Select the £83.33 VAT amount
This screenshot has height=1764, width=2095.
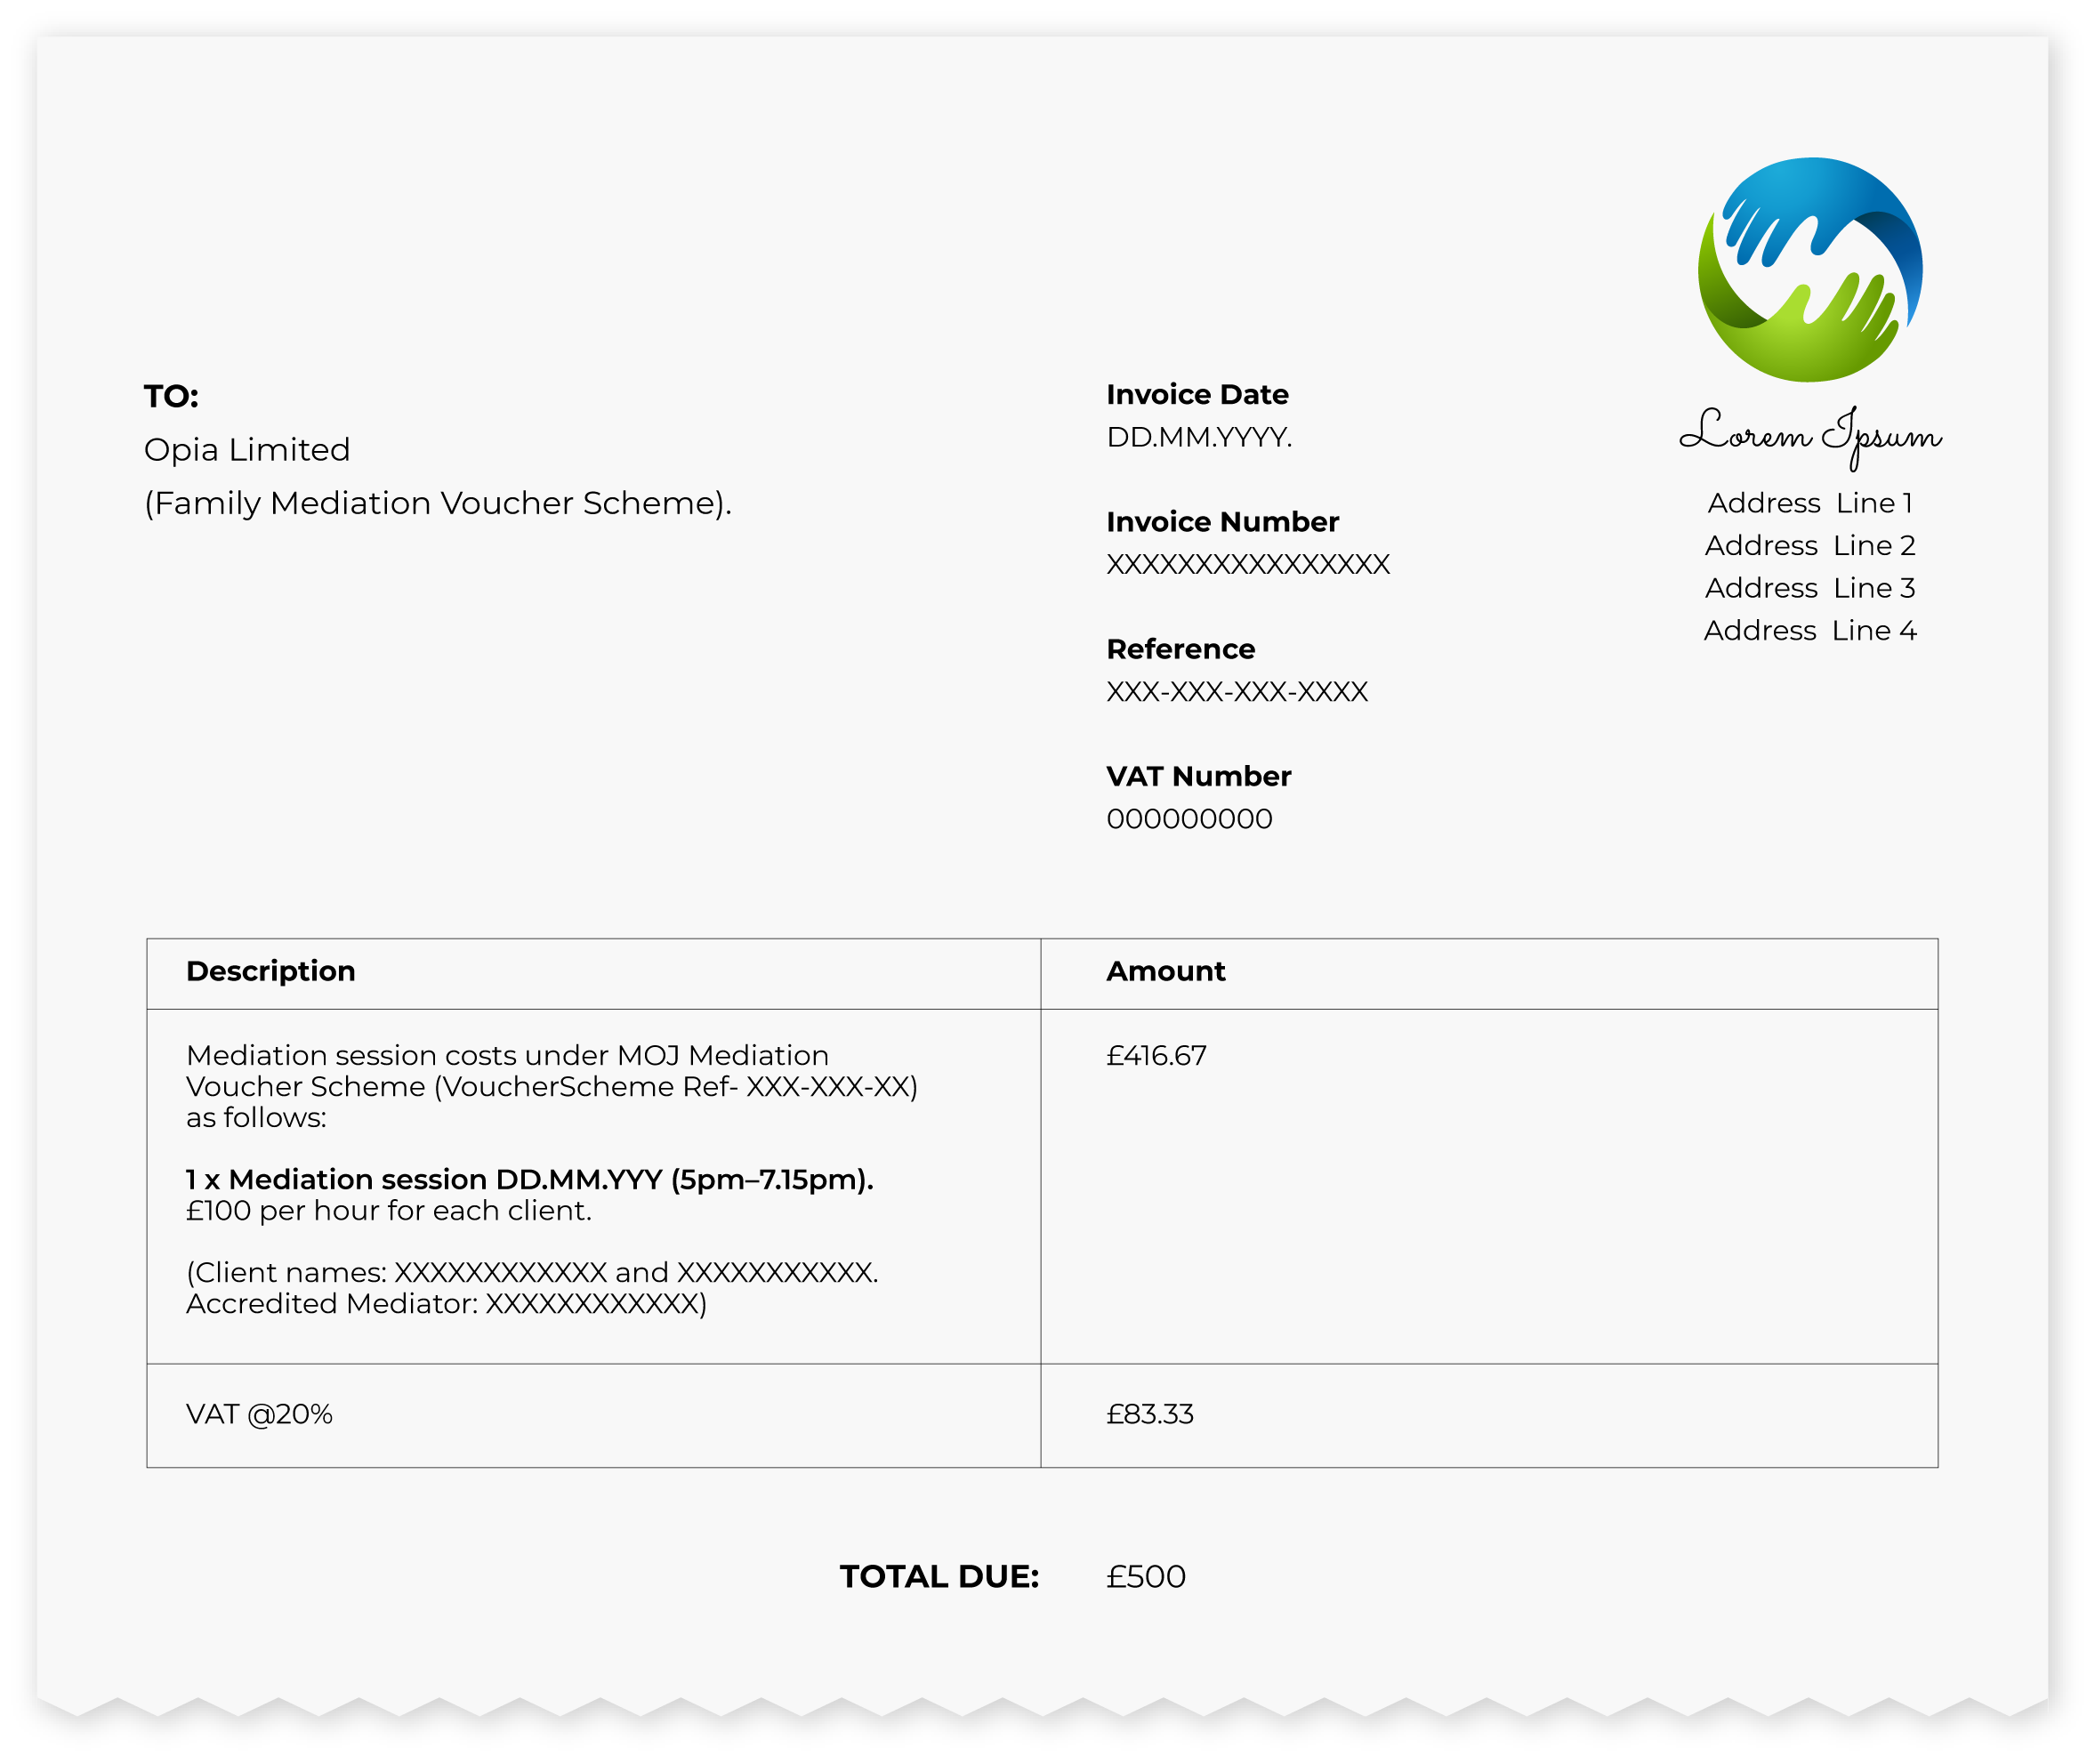click(x=1149, y=1415)
